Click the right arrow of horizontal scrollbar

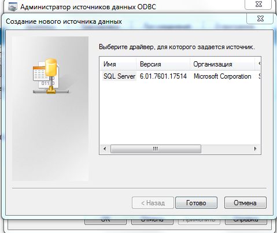256,149
